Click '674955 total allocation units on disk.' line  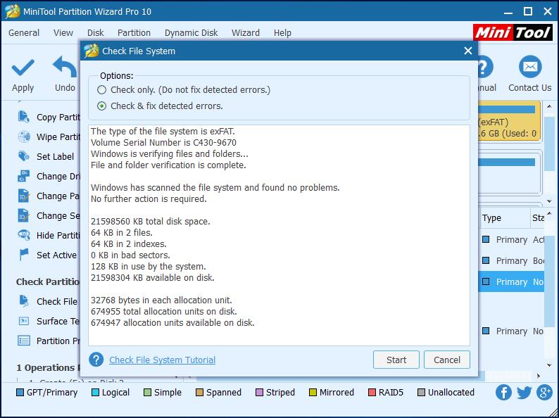pos(164,312)
